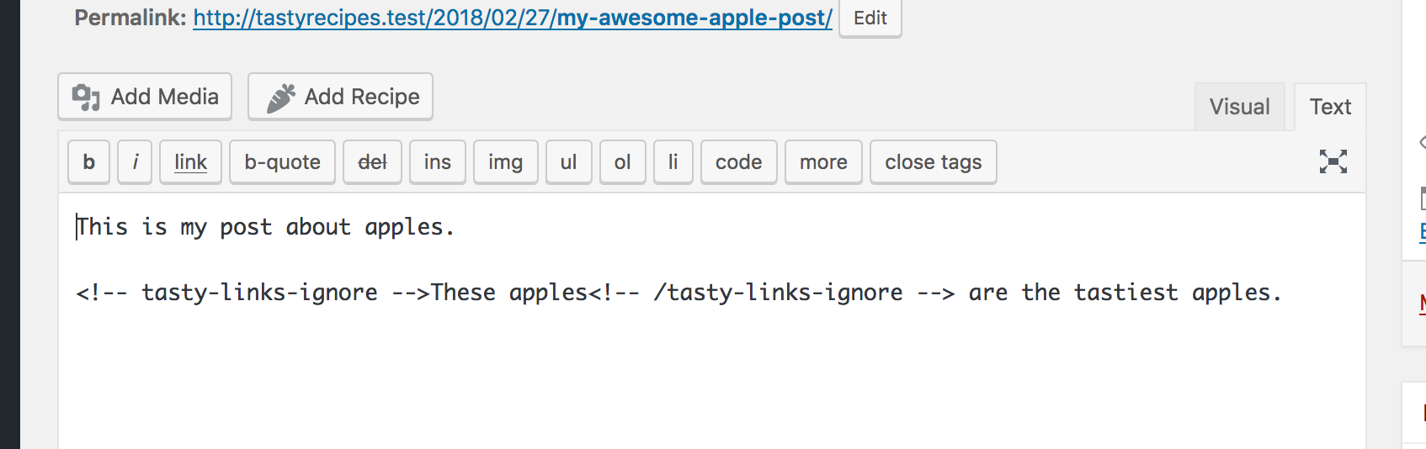Insert italic tag with i button

tap(135, 162)
